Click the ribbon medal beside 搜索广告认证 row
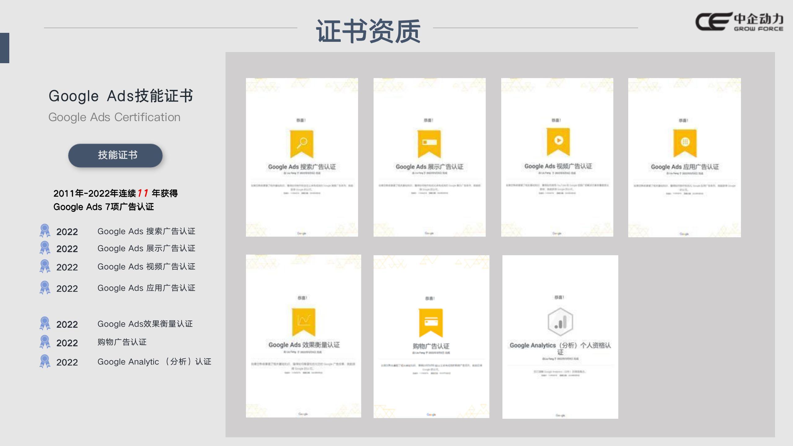793x446 pixels. pyautogui.click(x=45, y=231)
